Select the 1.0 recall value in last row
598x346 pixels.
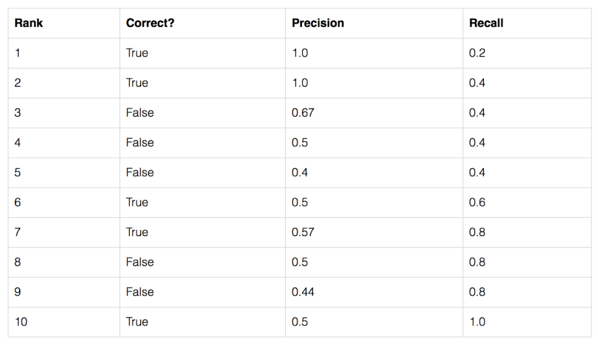tap(477, 322)
